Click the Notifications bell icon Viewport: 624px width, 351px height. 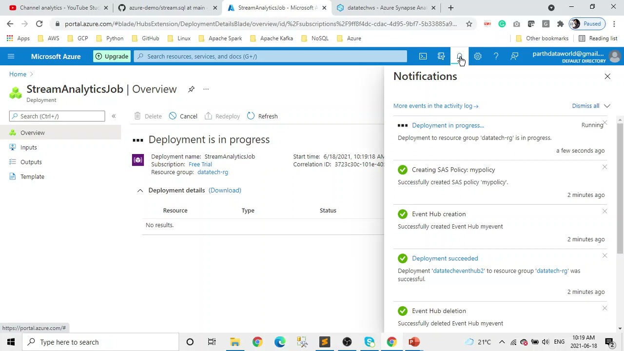459,57
